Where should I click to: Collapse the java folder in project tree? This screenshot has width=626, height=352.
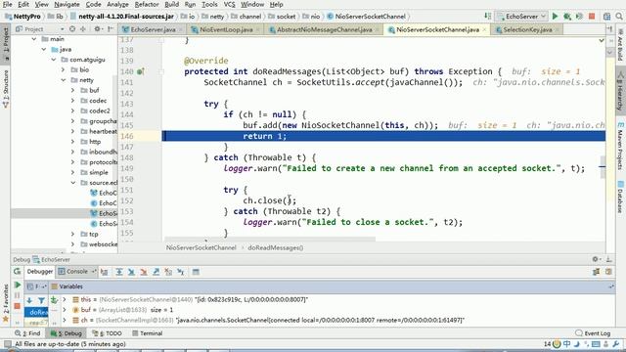tap(44, 50)
